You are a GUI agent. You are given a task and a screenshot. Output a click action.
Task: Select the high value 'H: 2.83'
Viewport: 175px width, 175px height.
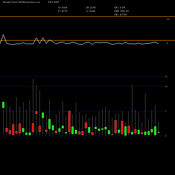(x=91, y=8)
